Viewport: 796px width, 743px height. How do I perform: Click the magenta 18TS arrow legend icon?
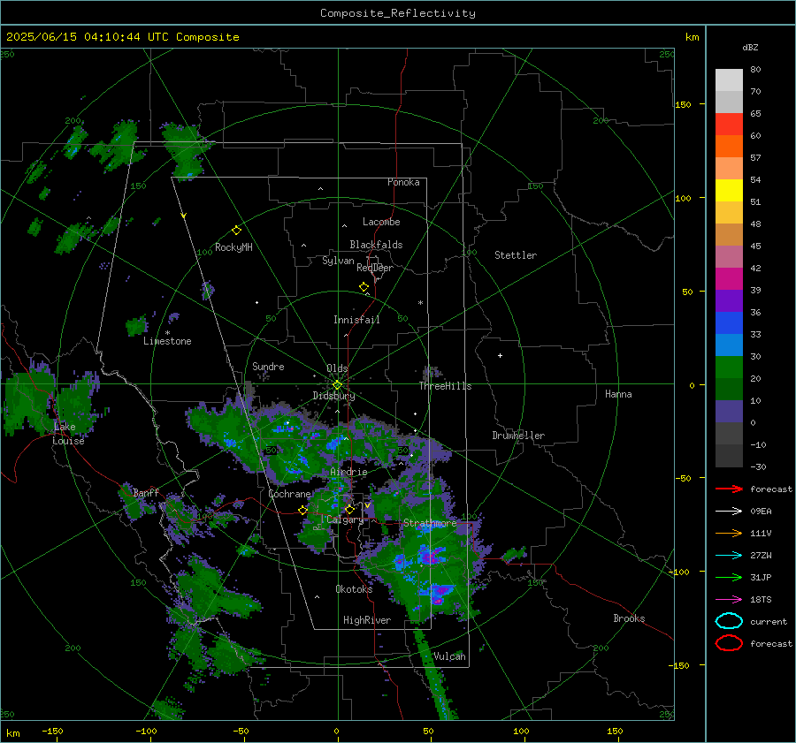coord(729,600)
